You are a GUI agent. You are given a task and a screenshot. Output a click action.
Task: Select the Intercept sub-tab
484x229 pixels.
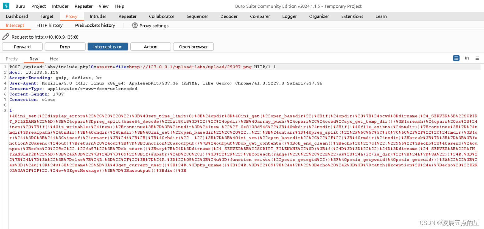tap(15, 26)
